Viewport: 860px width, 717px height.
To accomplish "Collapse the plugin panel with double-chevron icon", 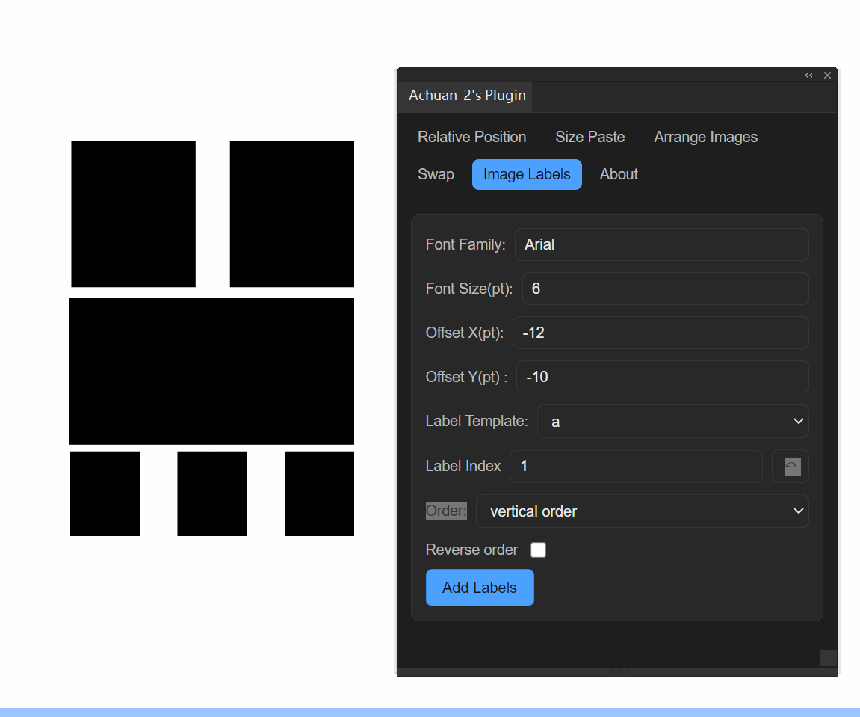I will tap(808, 76).
